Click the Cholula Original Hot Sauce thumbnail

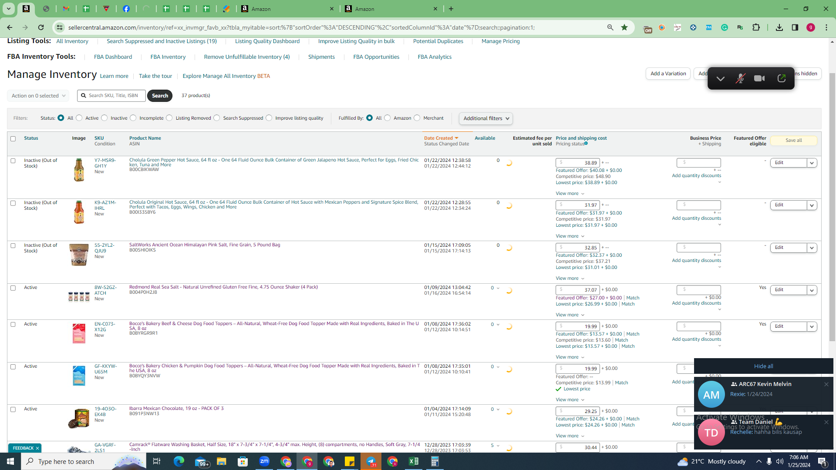point(79,212)
